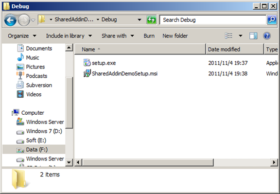Click the Podcasts microphone icon

[20, 75]
